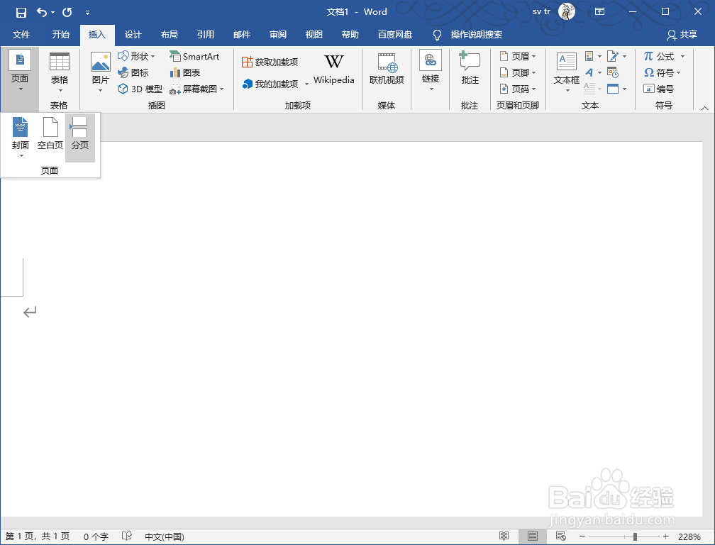Open the 页码 page number dropdown

tap(518, 89)
